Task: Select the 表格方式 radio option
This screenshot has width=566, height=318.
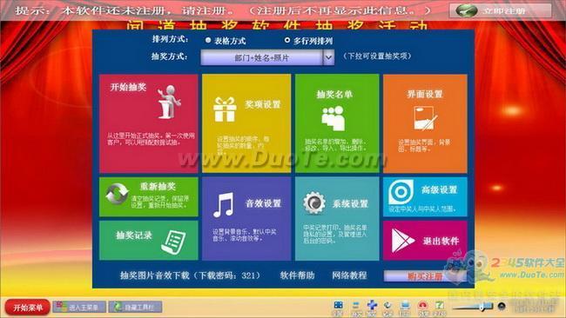Action: [208, 40]
